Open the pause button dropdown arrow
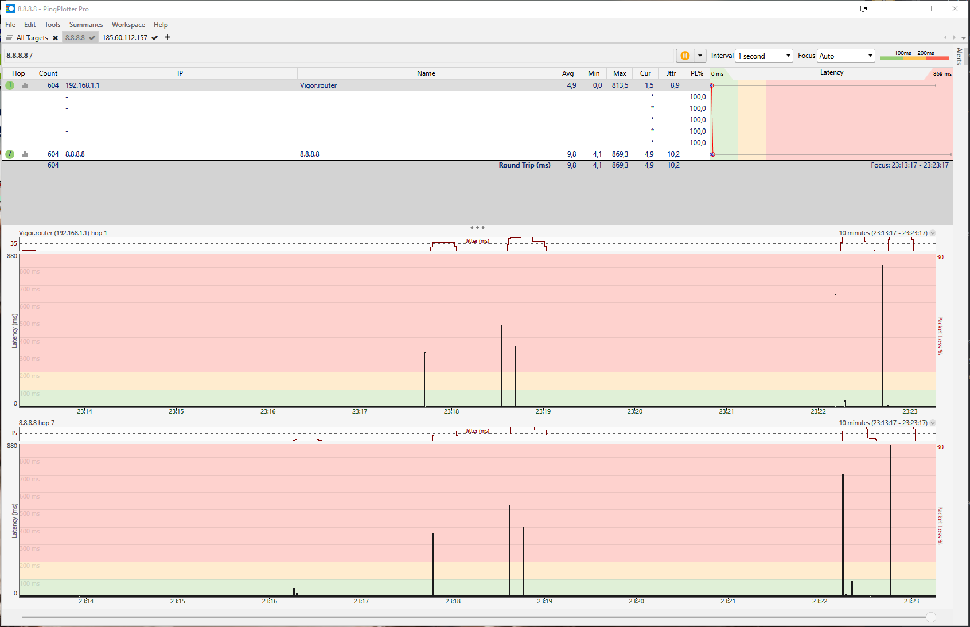Screen dimensions: 970x627 (700, 56)
